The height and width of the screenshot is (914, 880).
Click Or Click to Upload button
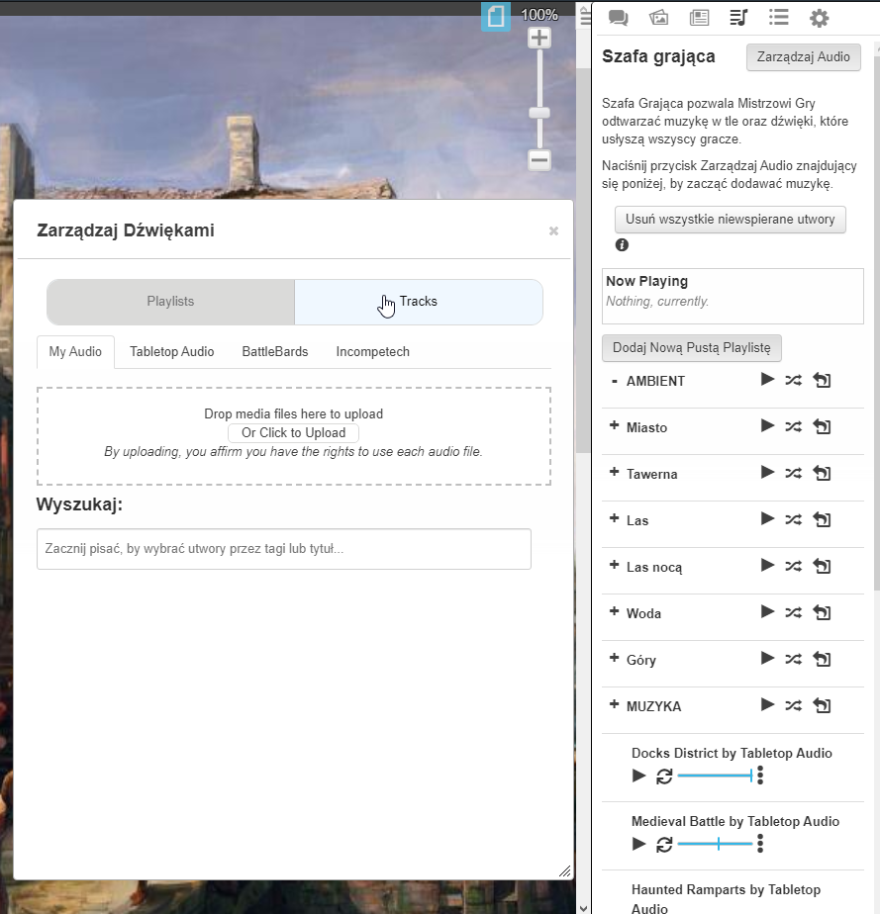[293, 433]
